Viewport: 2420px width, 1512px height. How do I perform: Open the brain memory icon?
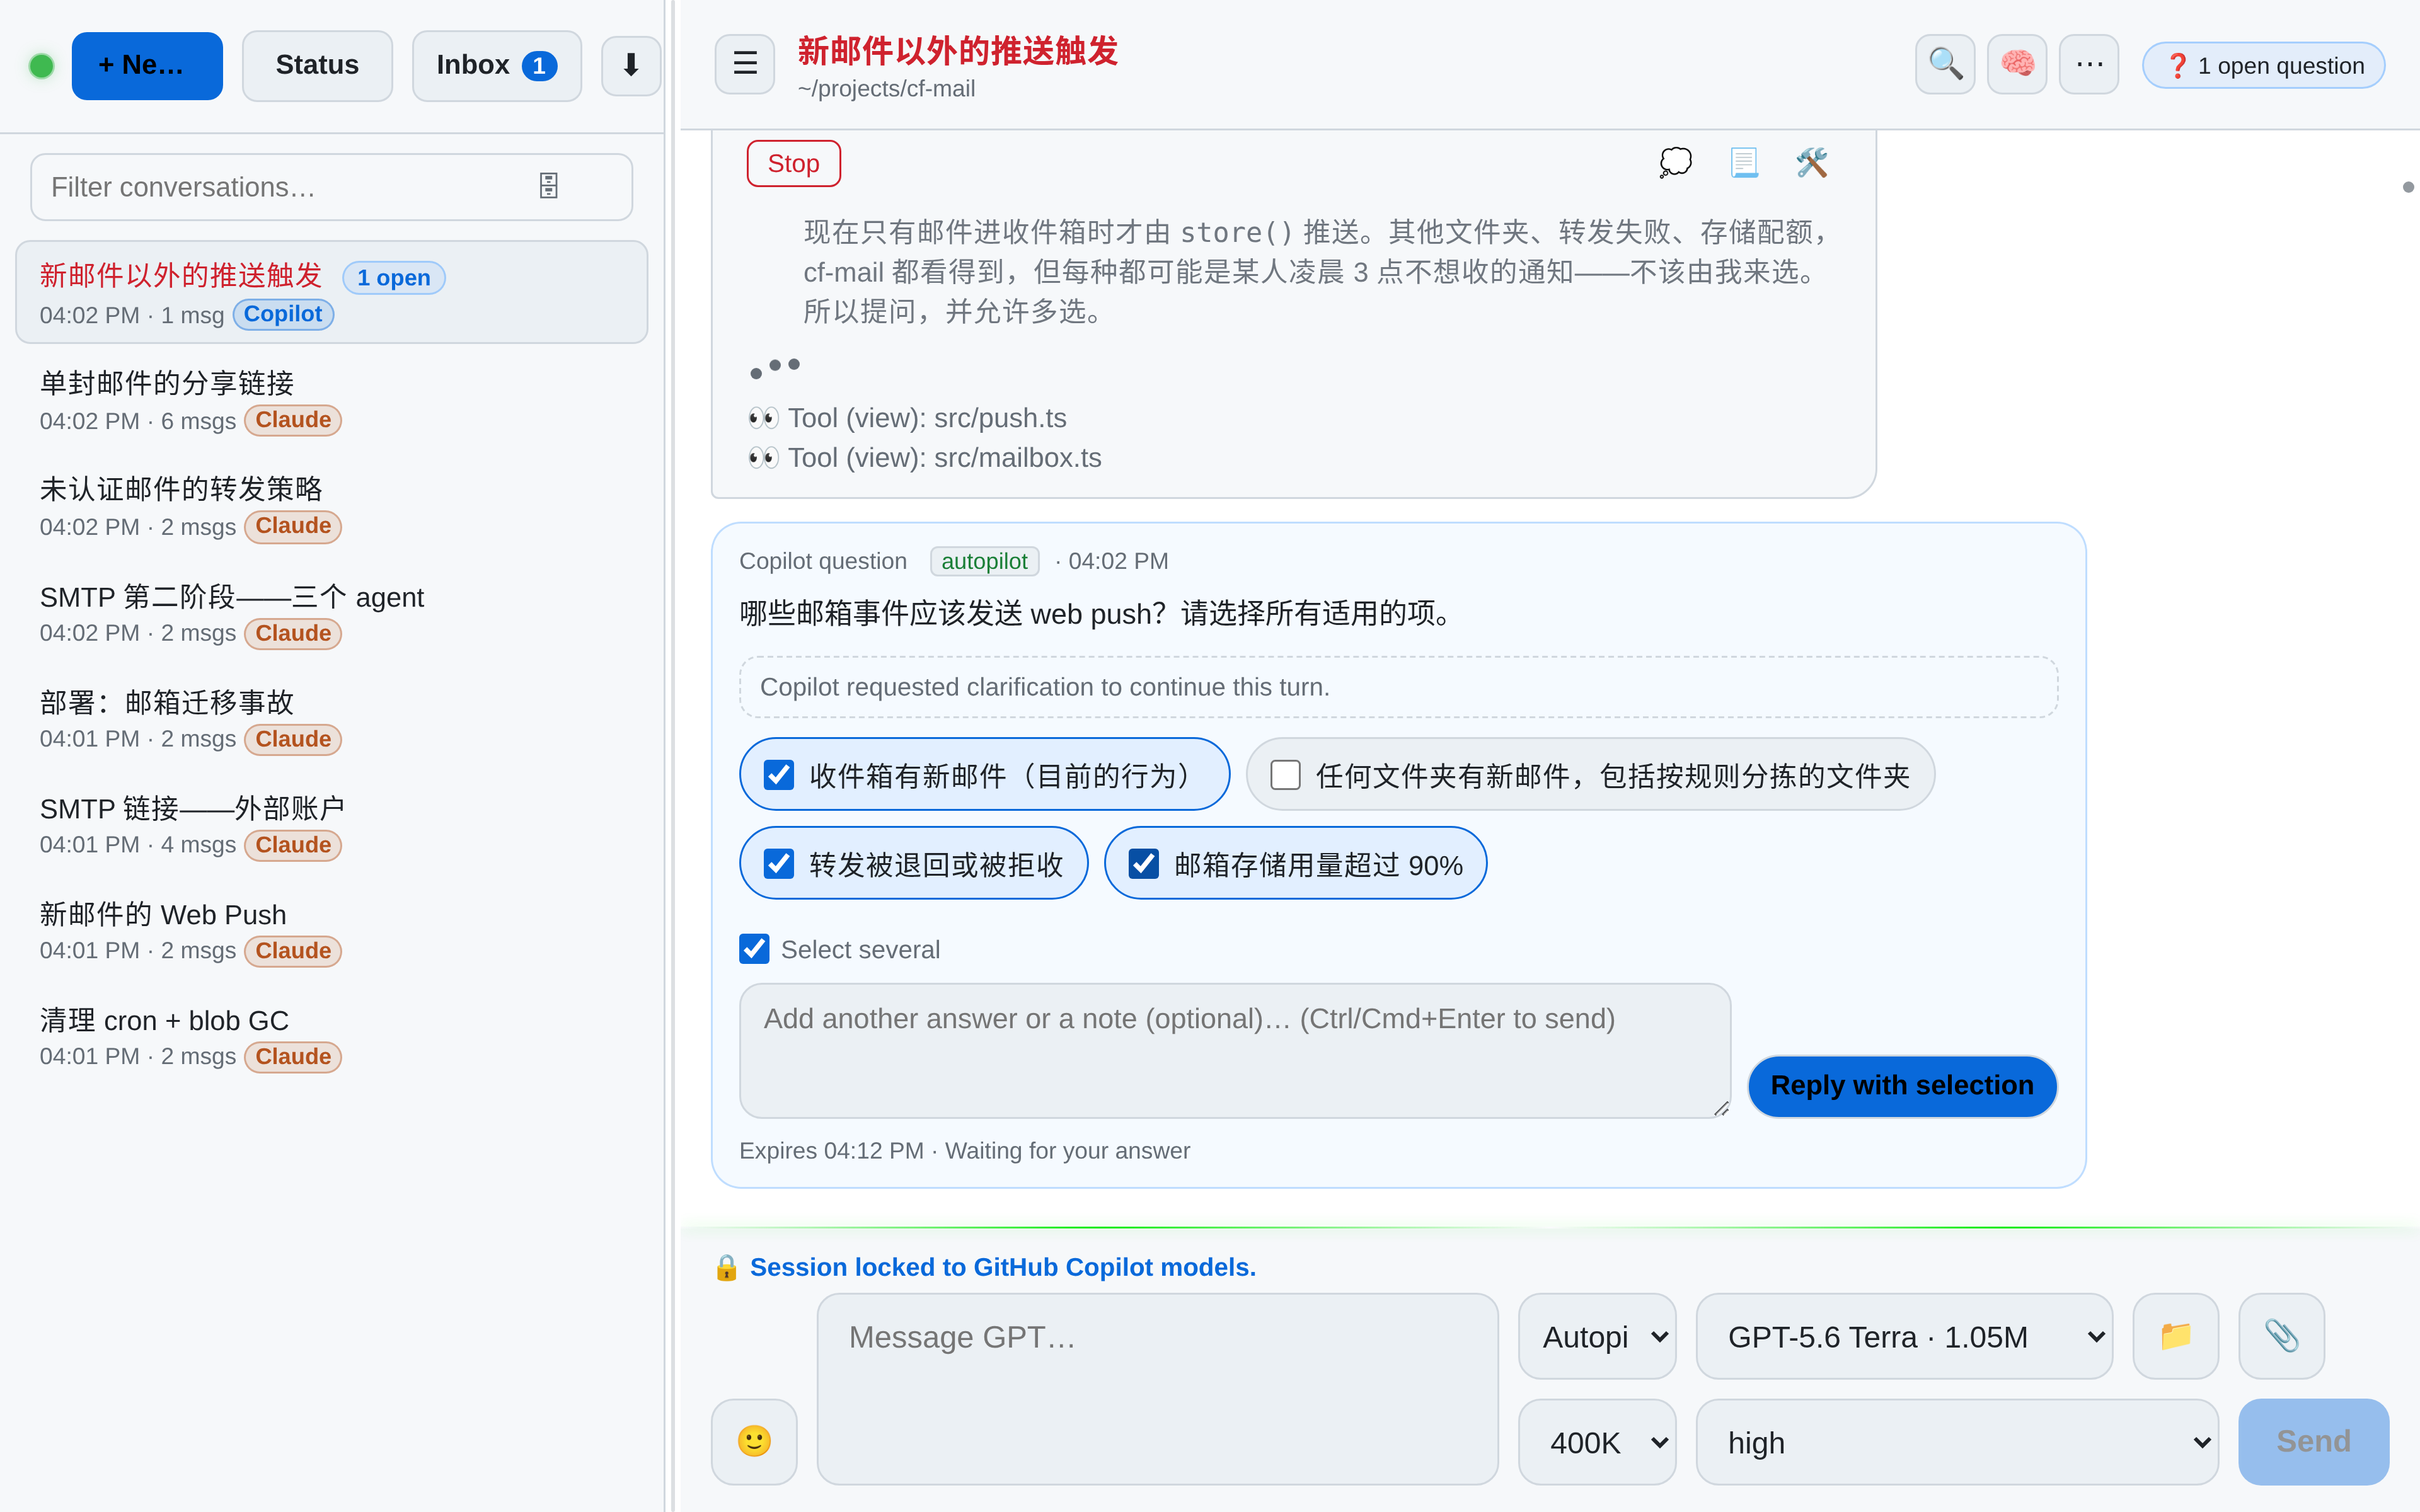[x=2016, y=64]
